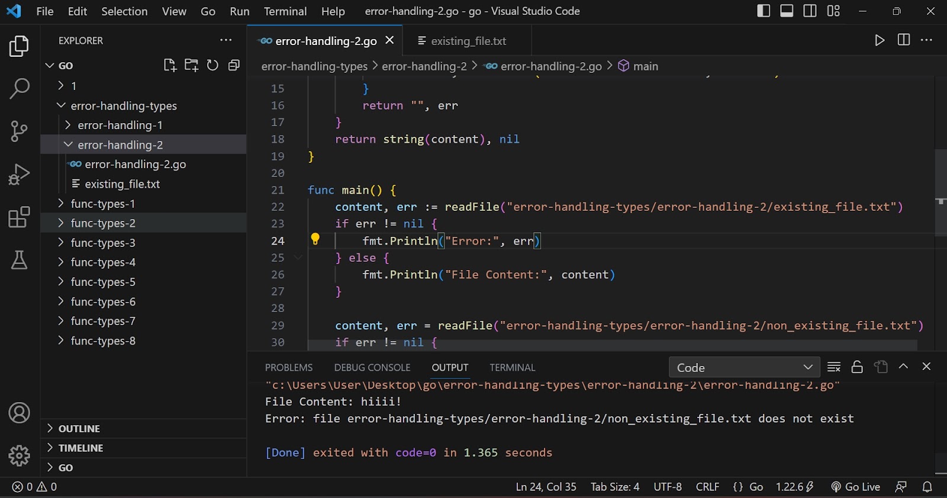
Task: Click errors and warnings count in status bar
Action: (x=34, y=487)
